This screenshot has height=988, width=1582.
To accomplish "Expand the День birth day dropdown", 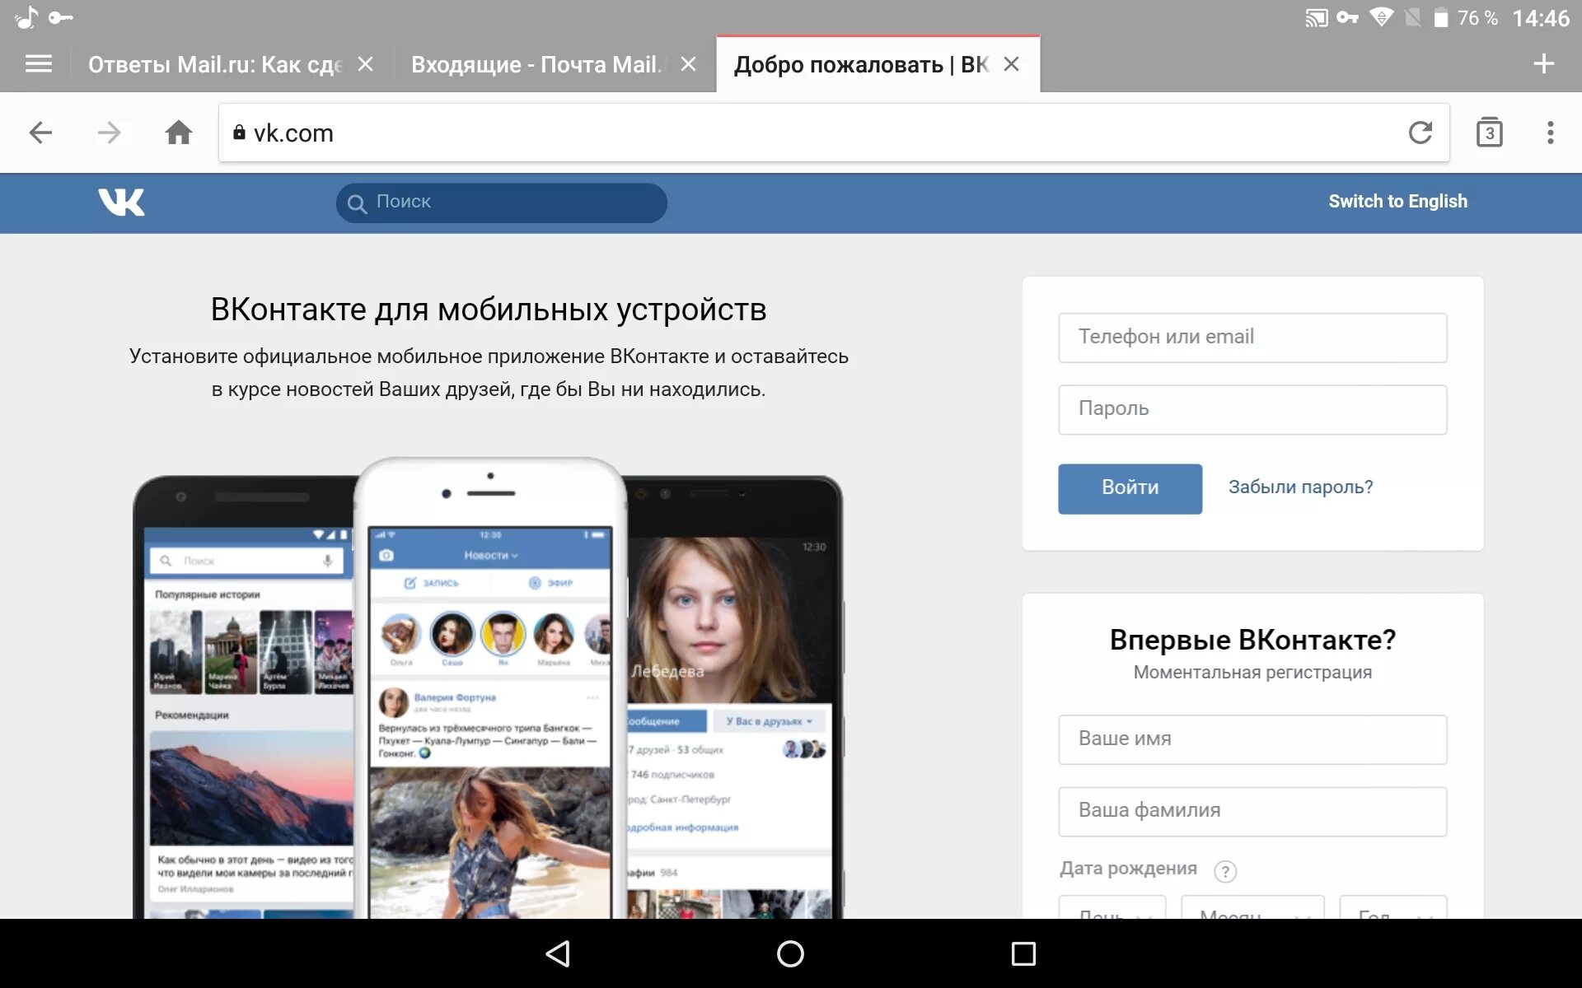I will 1112,908.
